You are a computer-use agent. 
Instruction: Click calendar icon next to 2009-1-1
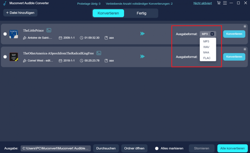tap(60, 38)
